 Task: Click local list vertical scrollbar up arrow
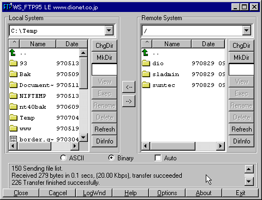(x=84, y=53)
